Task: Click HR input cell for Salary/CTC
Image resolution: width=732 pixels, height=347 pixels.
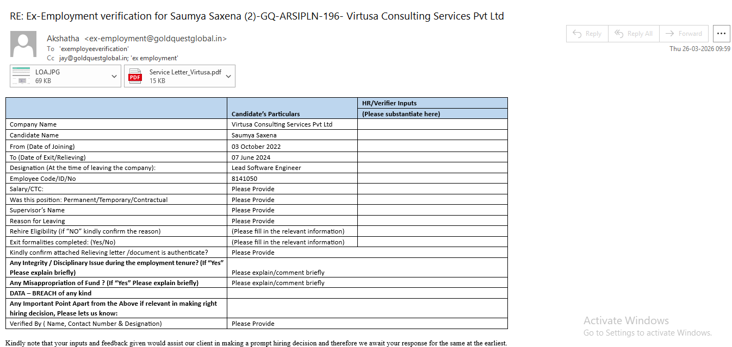Action: click(432, 189)
